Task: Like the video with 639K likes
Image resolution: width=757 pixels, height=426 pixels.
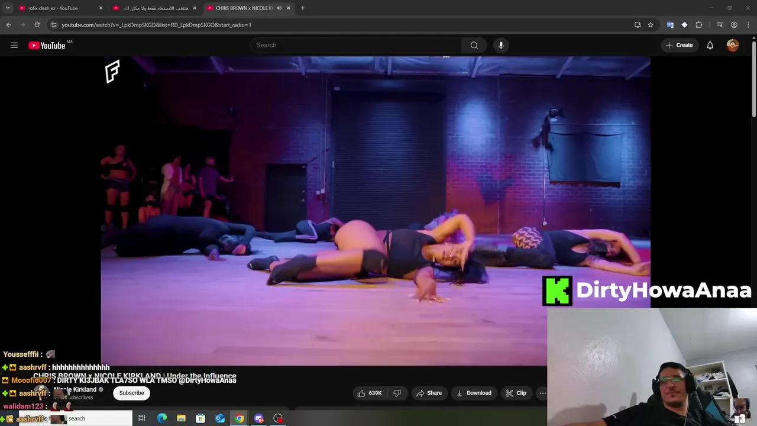Action: click(x=370, y=393)
